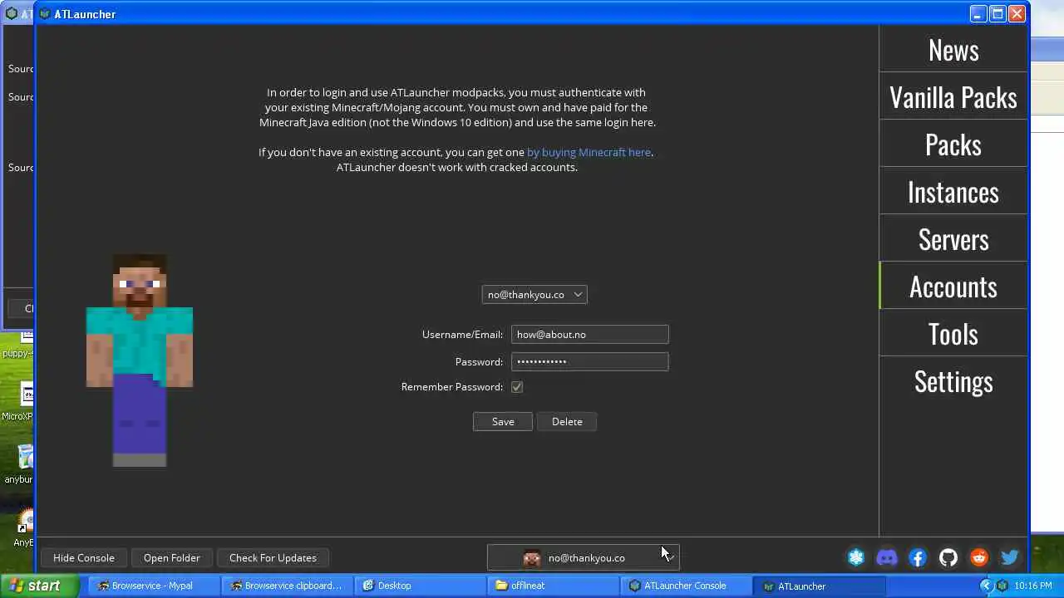Expand the bottom account selector dropdown

click(584, 558)
